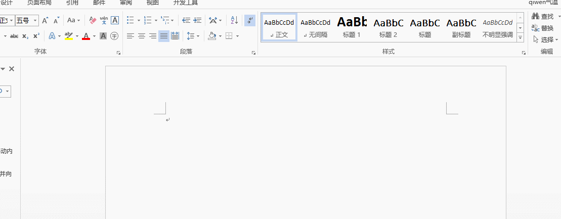
Task: Click the 替换 replace button
Action: click(x=542, y=28)
